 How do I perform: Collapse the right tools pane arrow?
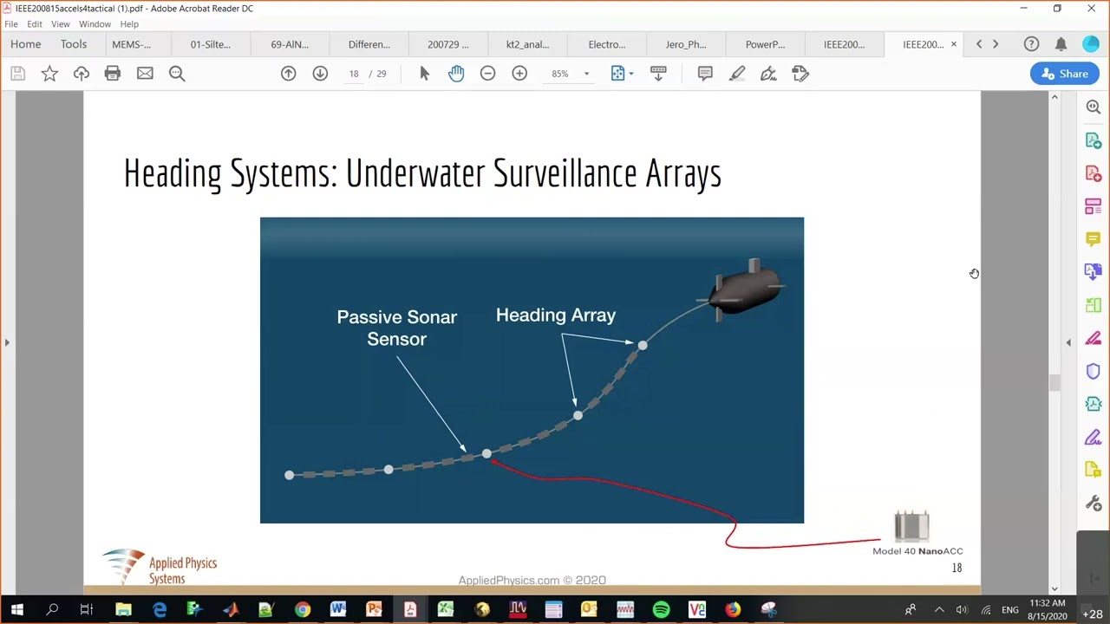click(x=1068, y=342)
